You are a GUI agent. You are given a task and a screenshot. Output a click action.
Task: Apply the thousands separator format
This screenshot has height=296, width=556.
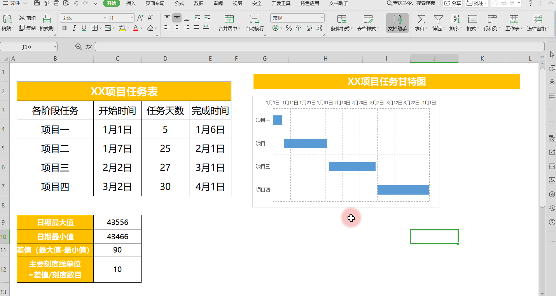pyautogui.click(x=299, y=28)
